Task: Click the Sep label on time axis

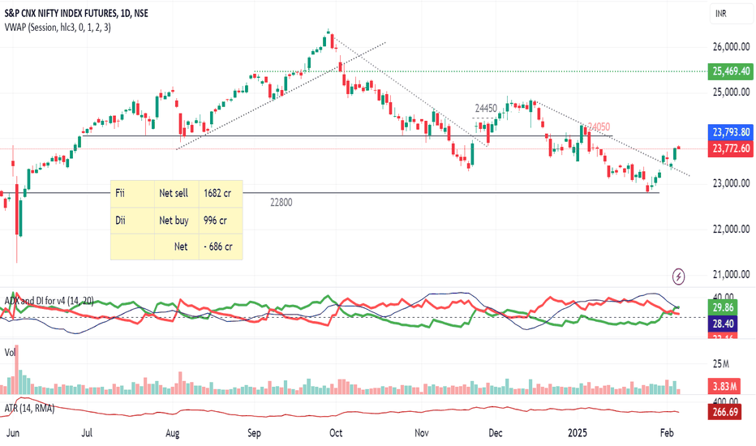Action: click(254, 433)
